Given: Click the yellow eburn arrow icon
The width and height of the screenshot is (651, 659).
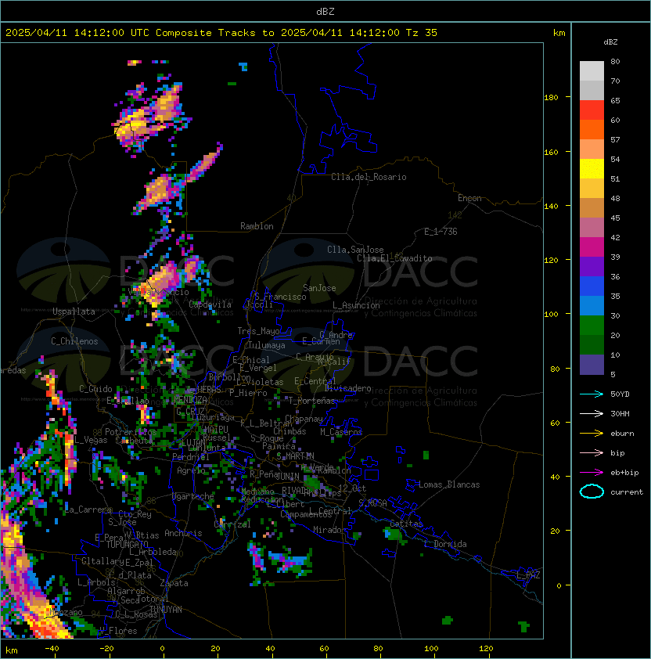Looking at the screenshot, I should coord(592,434).
